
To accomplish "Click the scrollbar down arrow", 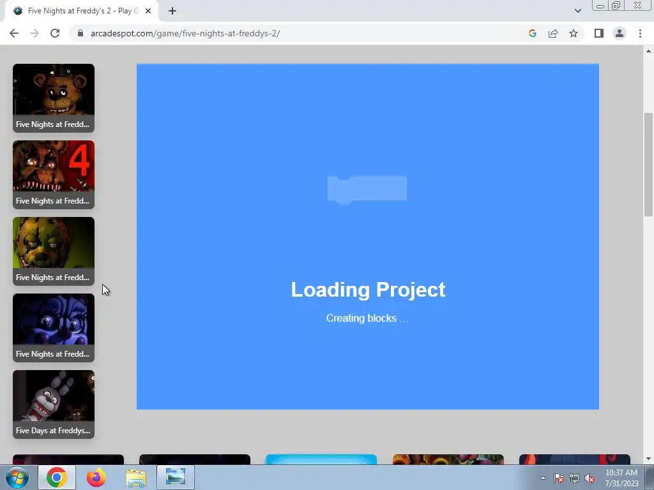I will click(x=648, y=459).
